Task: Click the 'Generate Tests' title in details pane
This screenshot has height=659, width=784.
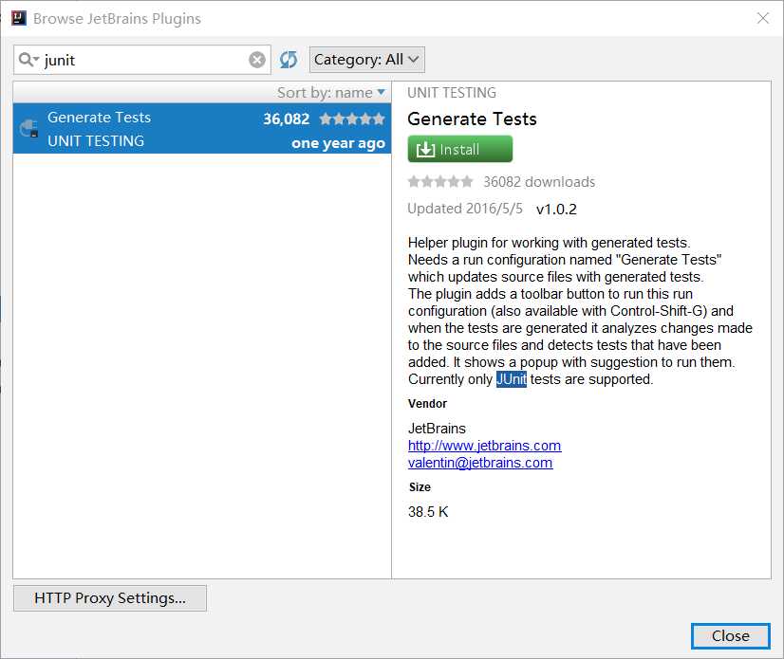Action: point(472,119)
